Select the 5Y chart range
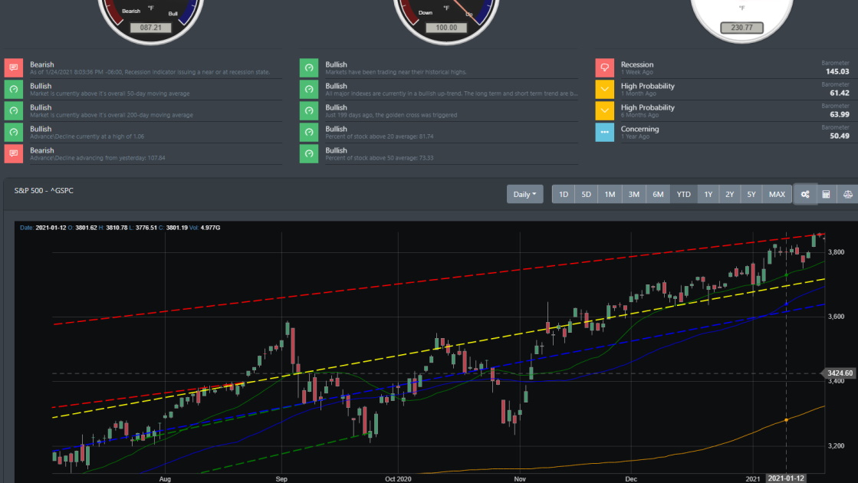The width and height of the screenshot is (858, 483). point(751,194)
